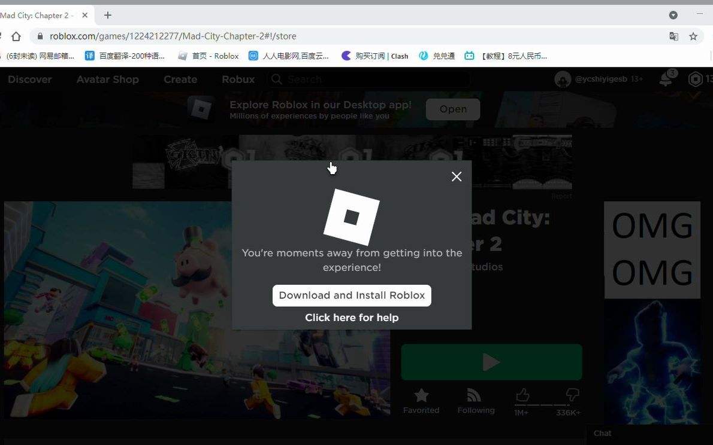This screenshot has width=713, height=445.
Task: Close the Roblox install dialog
Action: 457,176
